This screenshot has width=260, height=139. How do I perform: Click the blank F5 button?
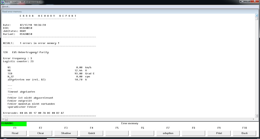click(x=117, y=133)
